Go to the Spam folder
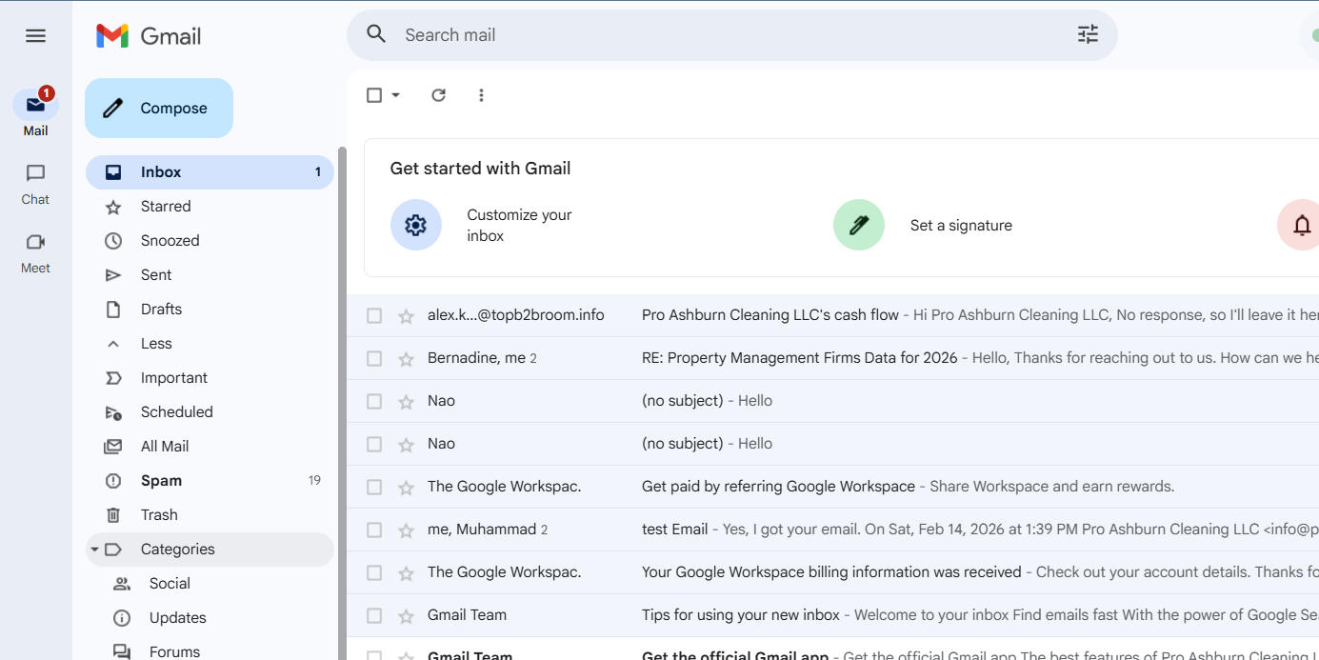Viewport: 1319px width, 660px height. (161, 481)
